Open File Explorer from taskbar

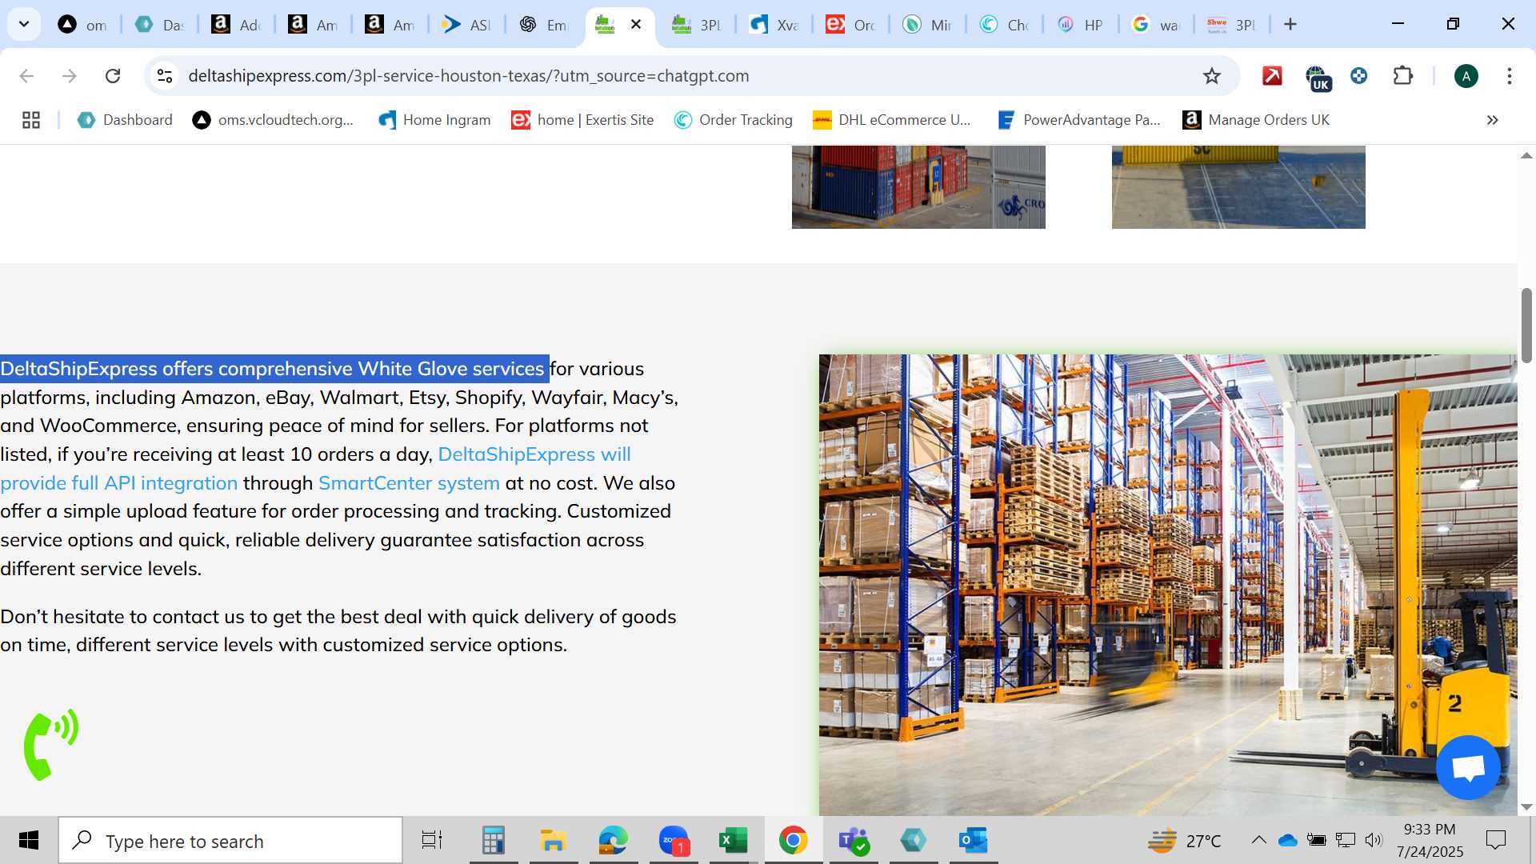[553, 840]
